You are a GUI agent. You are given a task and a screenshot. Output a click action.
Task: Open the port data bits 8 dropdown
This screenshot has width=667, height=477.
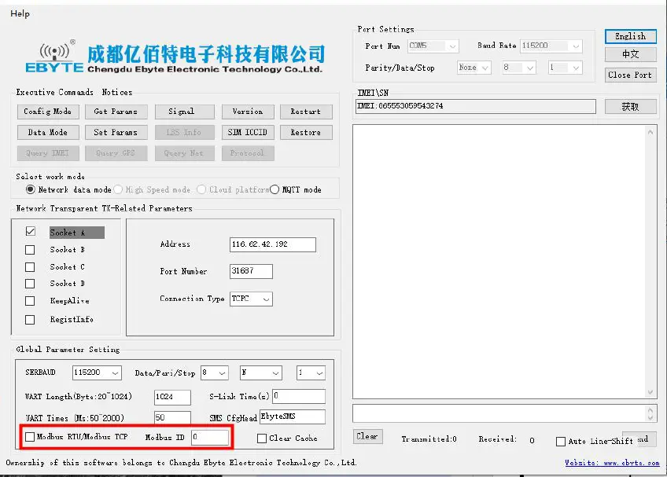(x=519, y=68)
